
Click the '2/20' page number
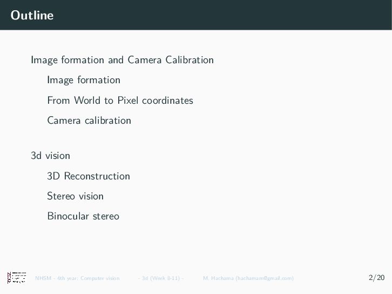pyautogui.click(x=376, y=277)
